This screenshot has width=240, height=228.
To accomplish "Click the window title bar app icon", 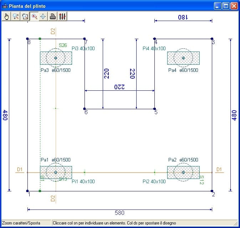I will [x=5, y=6].
